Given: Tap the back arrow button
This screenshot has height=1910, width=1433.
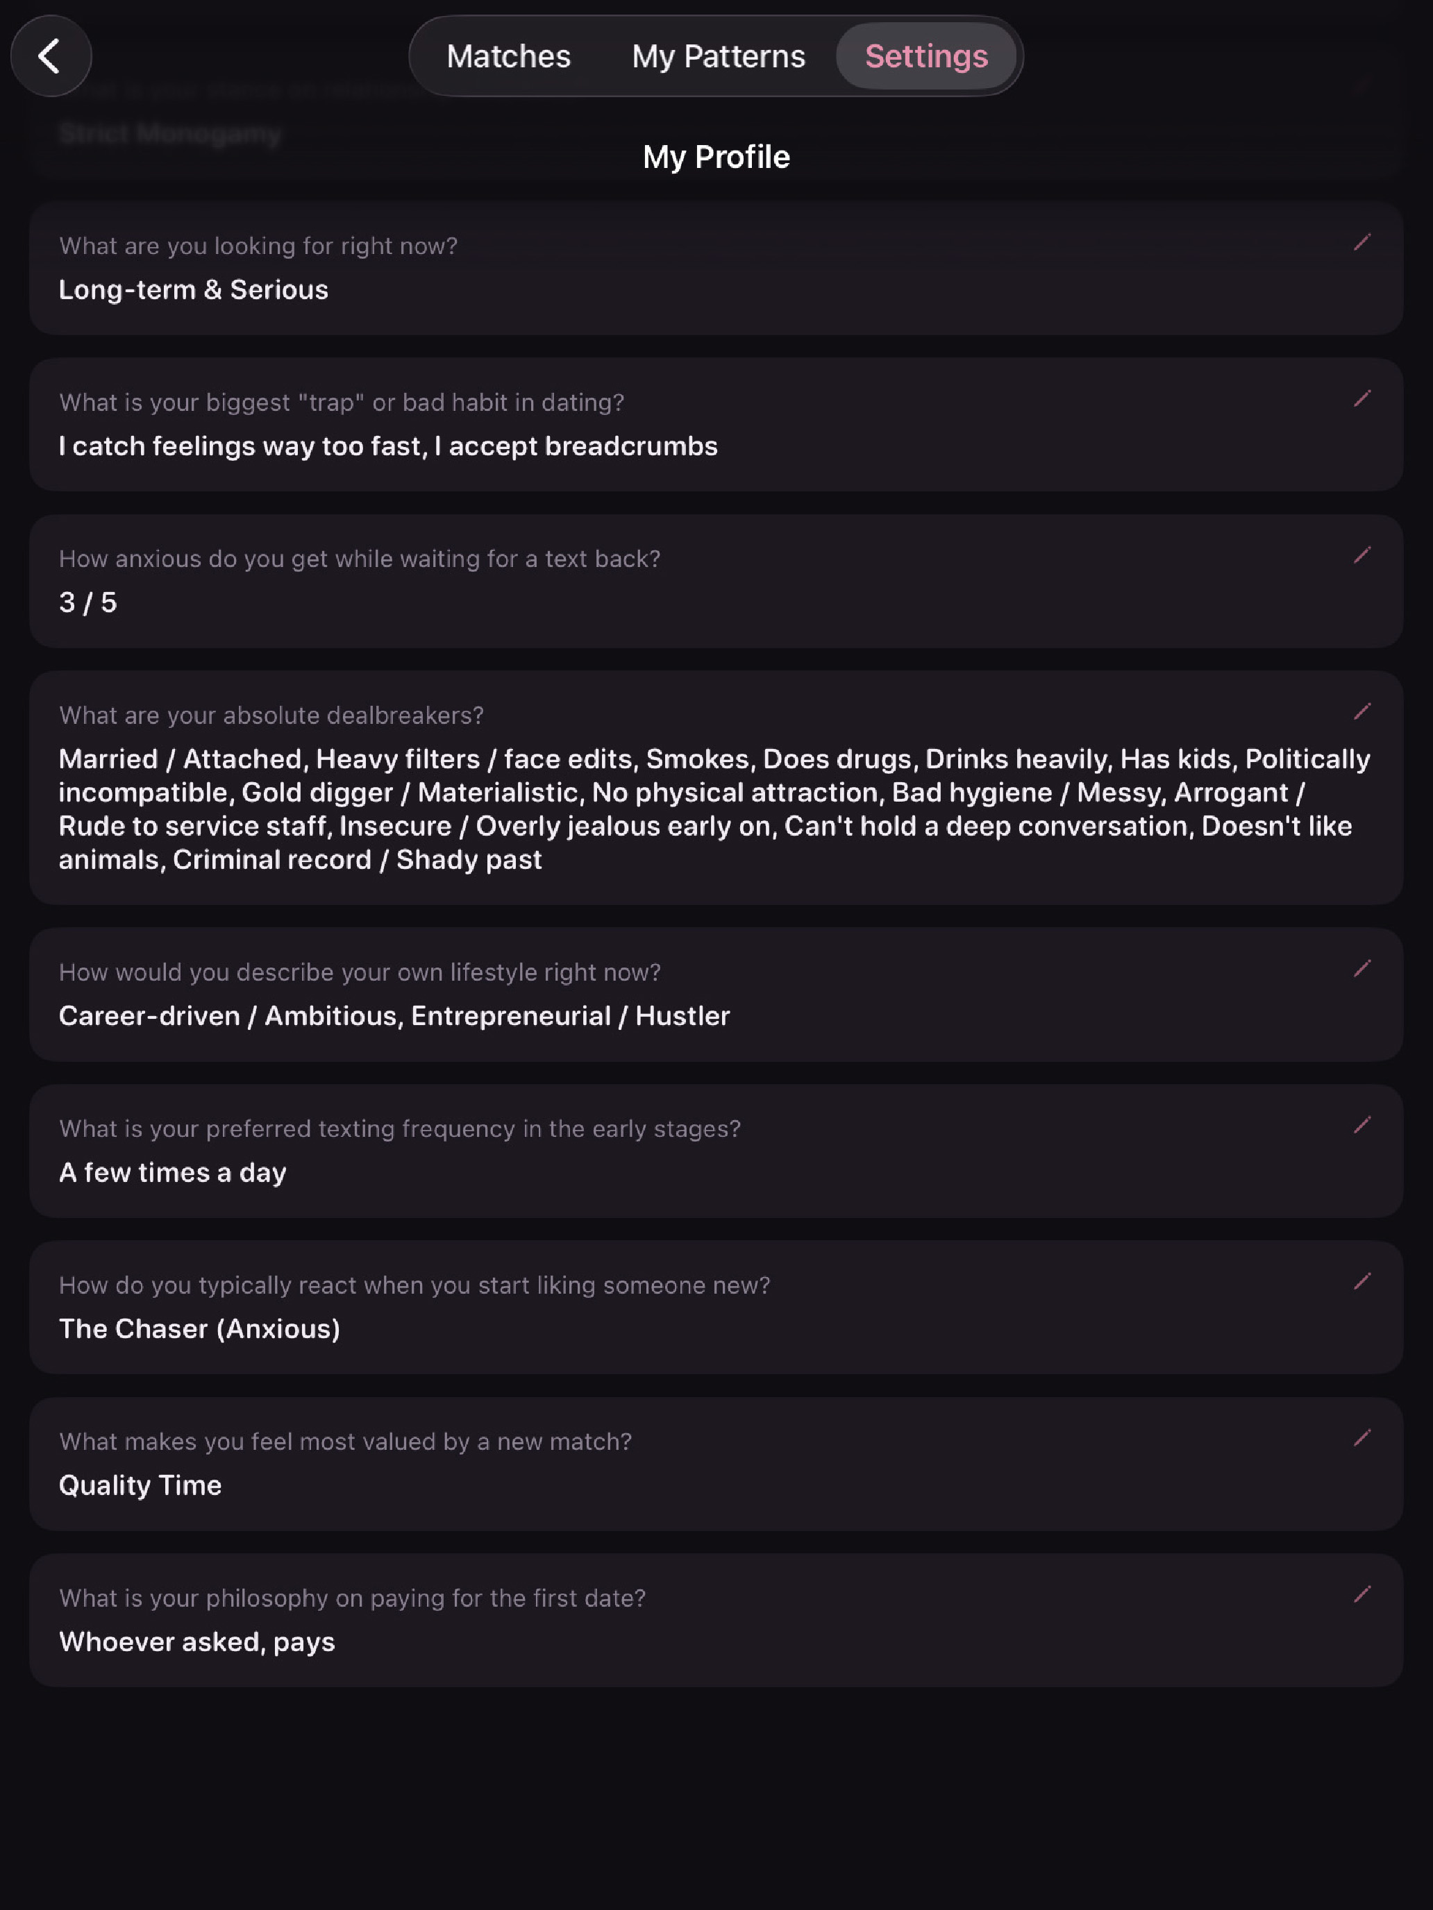Looking at the screenshot, I should click(50, 56).
